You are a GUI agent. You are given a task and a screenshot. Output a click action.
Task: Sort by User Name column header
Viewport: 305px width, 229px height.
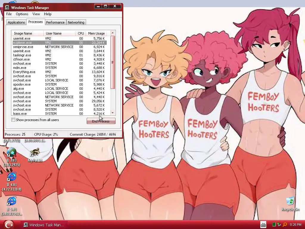coord(59,33)
